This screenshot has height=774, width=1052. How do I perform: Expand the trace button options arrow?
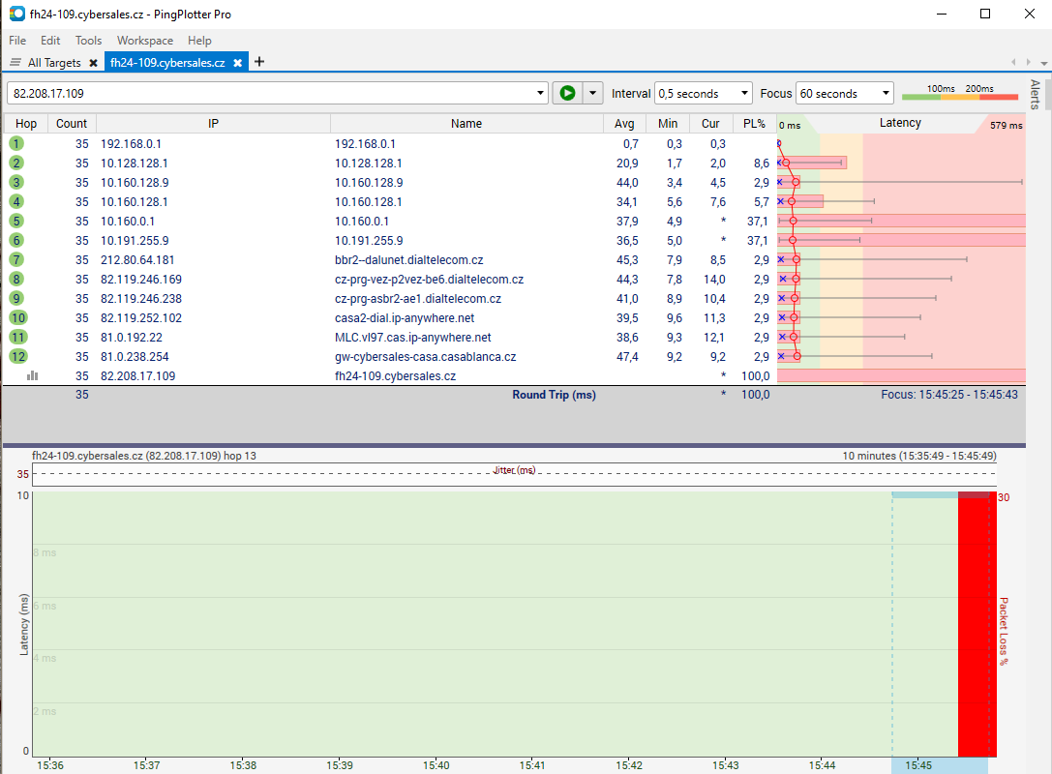(x=592, y=94)
